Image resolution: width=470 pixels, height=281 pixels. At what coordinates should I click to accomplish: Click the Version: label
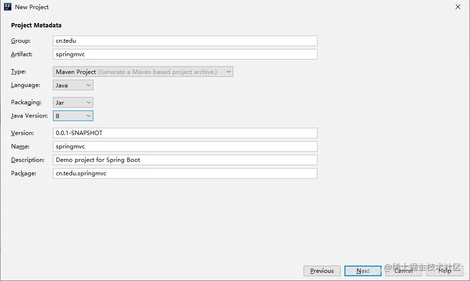23,133
